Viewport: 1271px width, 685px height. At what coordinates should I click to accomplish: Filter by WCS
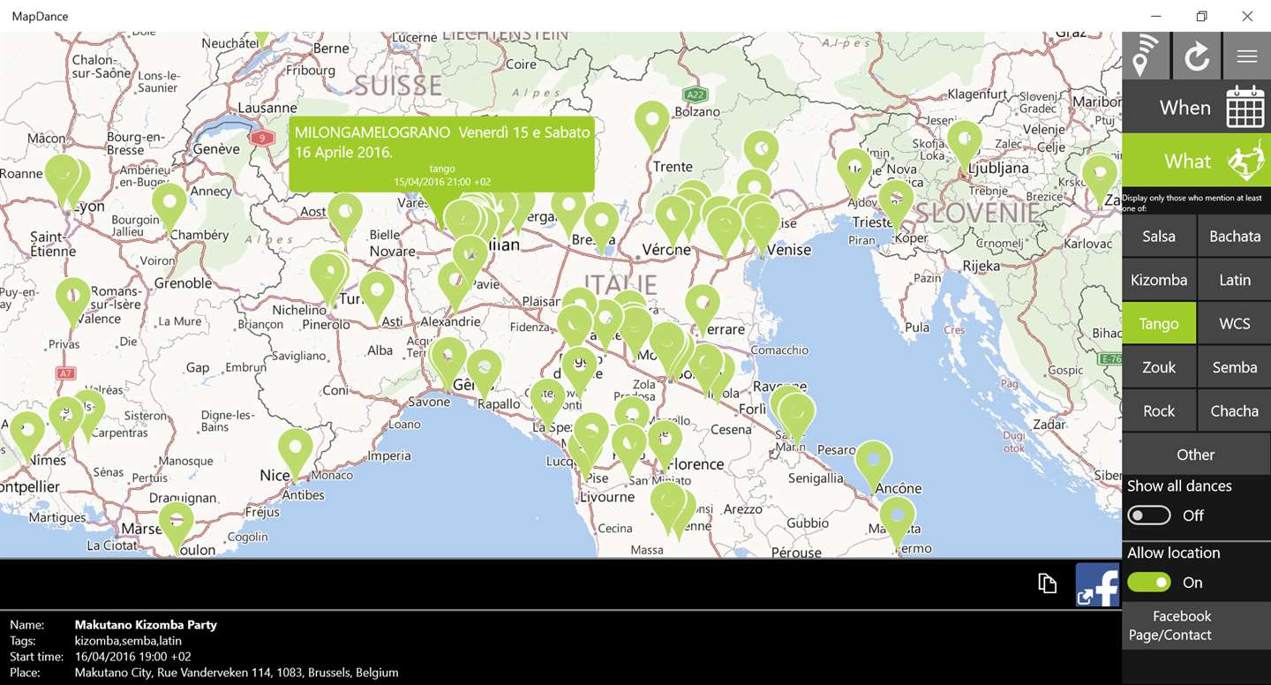pos(1234,323)
